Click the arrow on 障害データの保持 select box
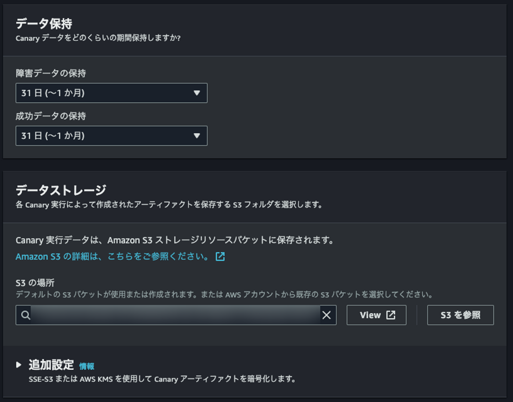Screen dimensions: 513x402 [x=197, y=93]
